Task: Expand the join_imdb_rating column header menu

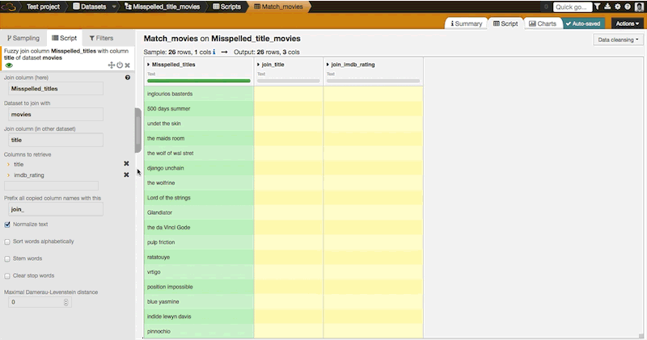Action: [x=328, y=65]
